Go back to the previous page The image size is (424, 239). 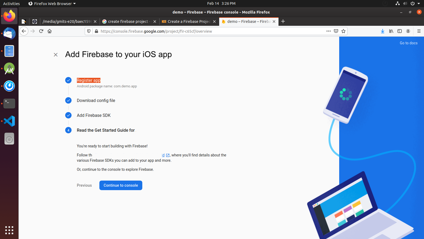point(24,31)
